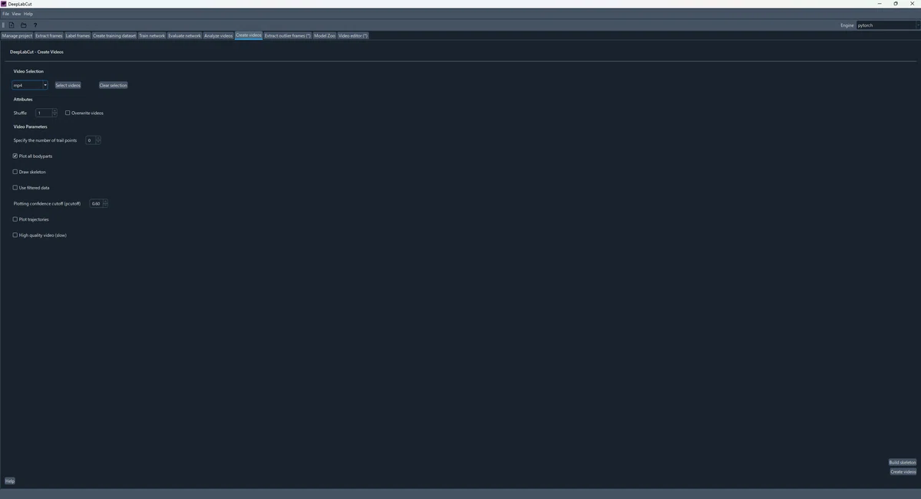
Task: Decrease pcutoff with the down arrow
Action: 105,205
